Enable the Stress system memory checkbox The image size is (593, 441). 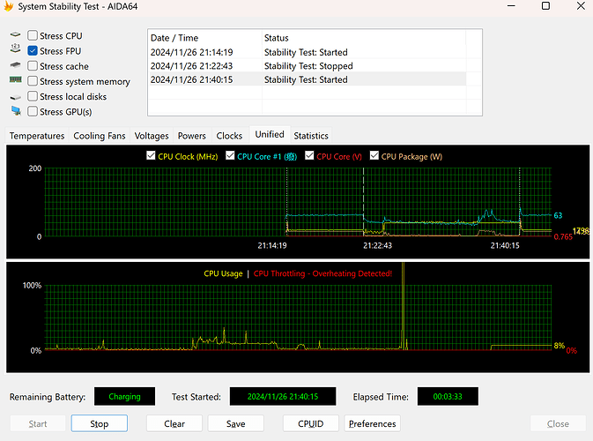coord(33,81)
